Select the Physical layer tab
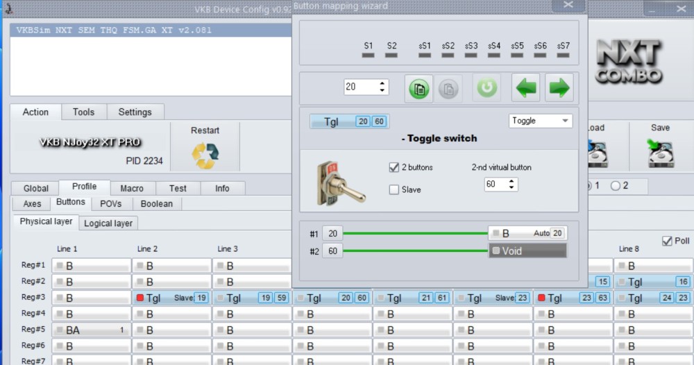The image size is (694, 365). tap(46, 221)
